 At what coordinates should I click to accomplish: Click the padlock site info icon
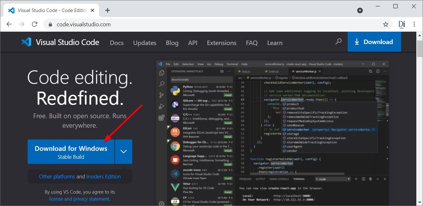50,24
